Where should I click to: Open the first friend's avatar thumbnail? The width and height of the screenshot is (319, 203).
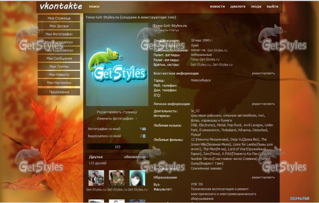tap(96, 178)
